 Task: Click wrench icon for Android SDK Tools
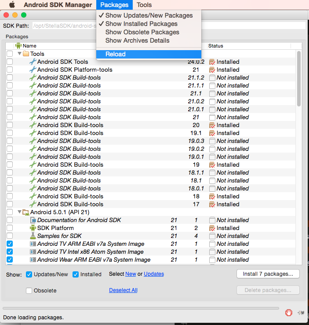pyautogui.click(x=33, y=62)
